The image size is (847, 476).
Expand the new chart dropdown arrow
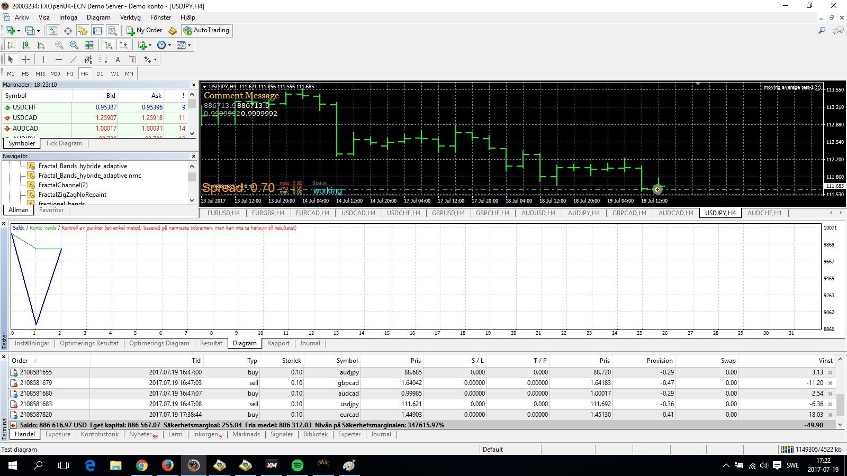19,31
